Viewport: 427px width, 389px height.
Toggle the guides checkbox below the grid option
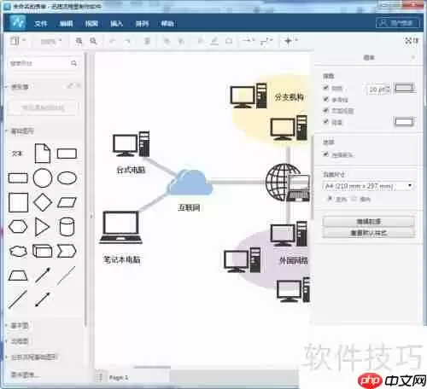326,99
